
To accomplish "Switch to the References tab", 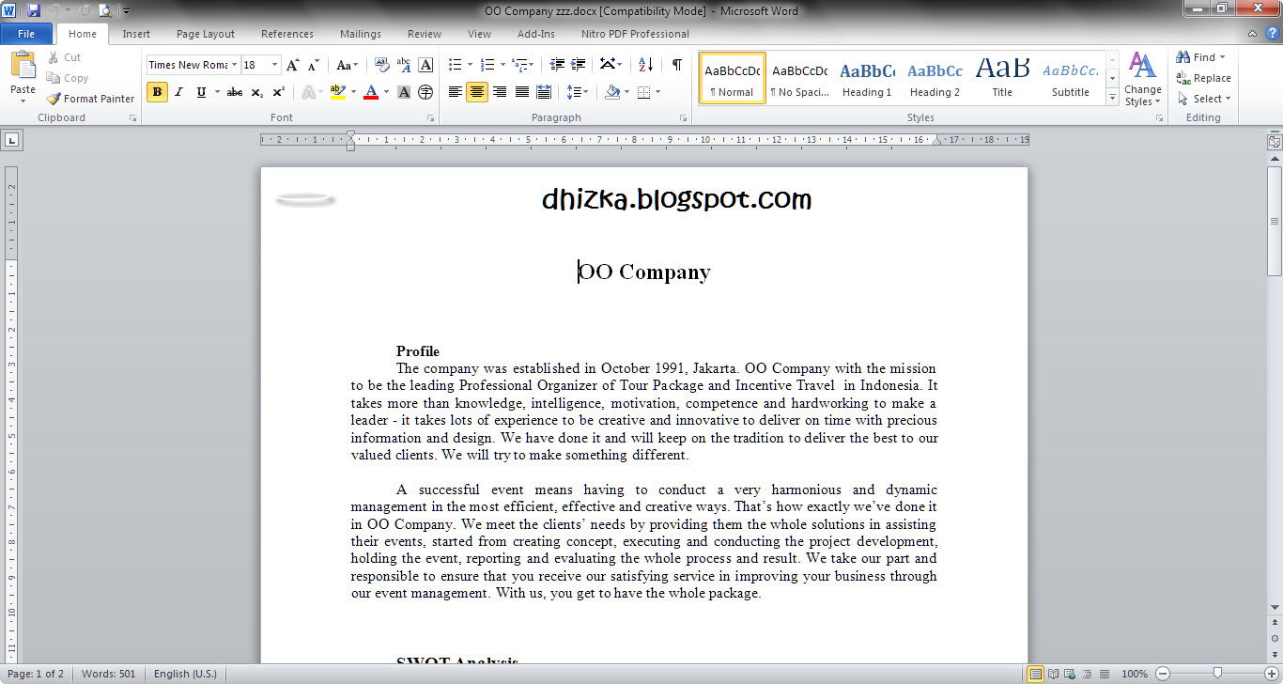I will (287, 34).
